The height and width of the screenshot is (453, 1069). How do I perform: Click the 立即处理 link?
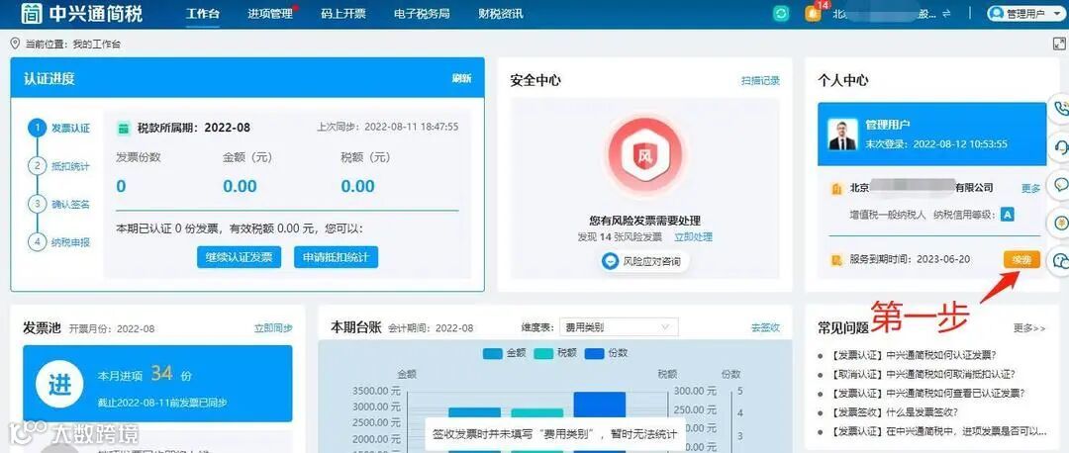click(x=693, y=237)
